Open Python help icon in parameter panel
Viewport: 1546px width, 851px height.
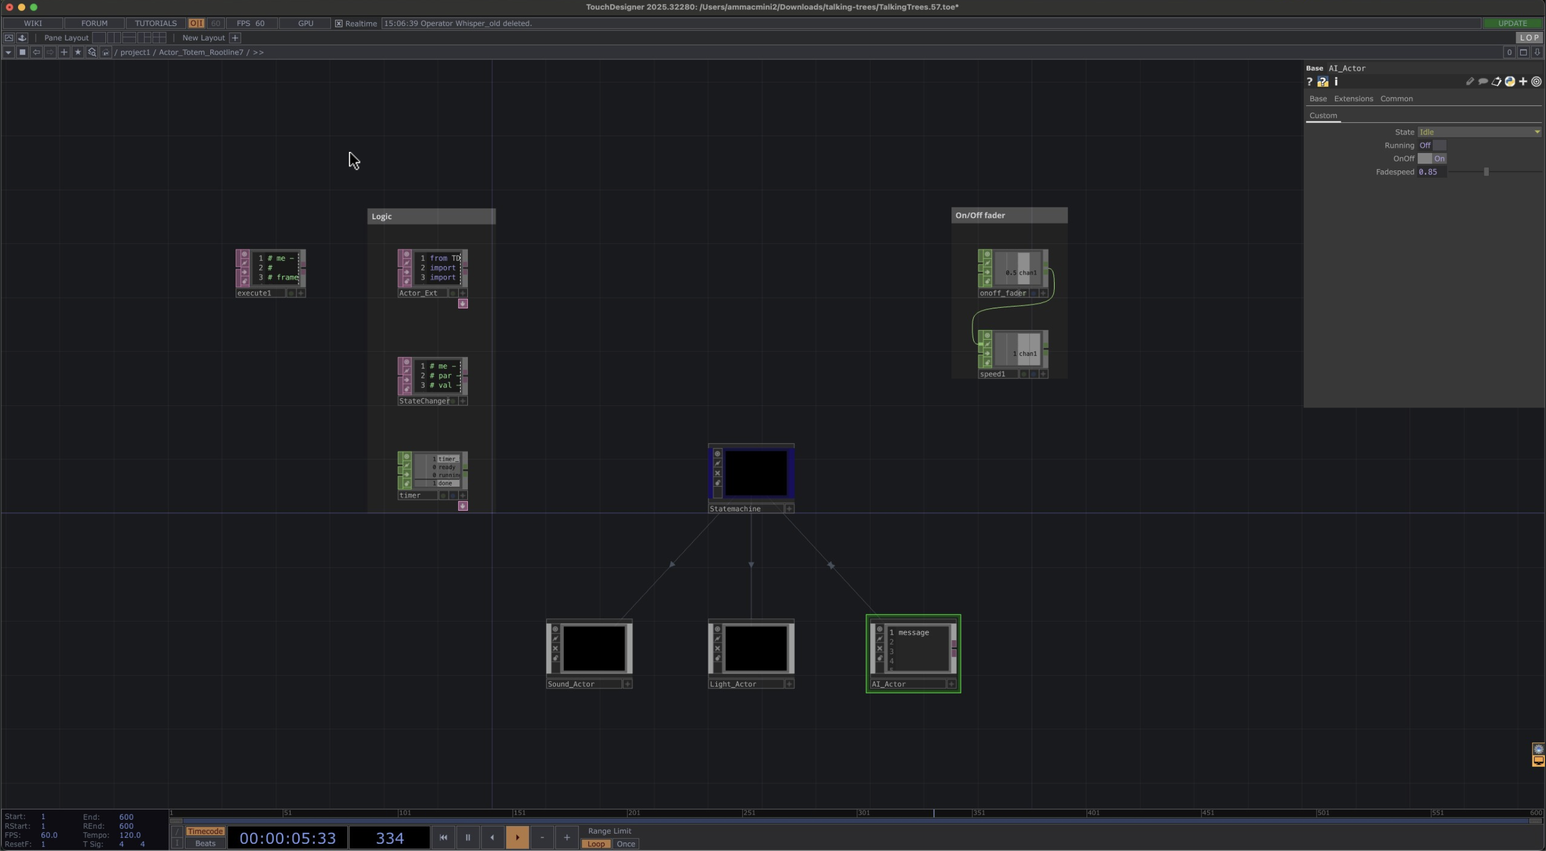point(1323,81)
